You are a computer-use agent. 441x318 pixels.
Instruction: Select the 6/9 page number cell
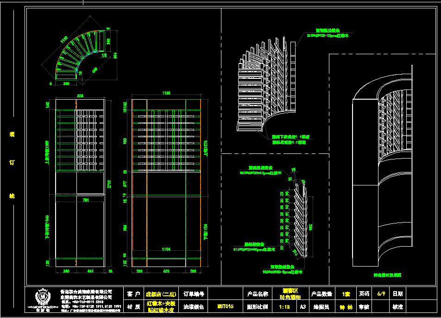coord(381,294)
